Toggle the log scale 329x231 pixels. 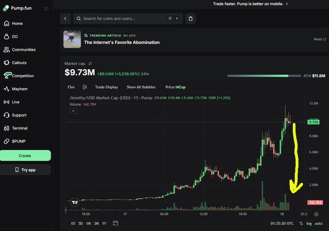pos(309,223)
